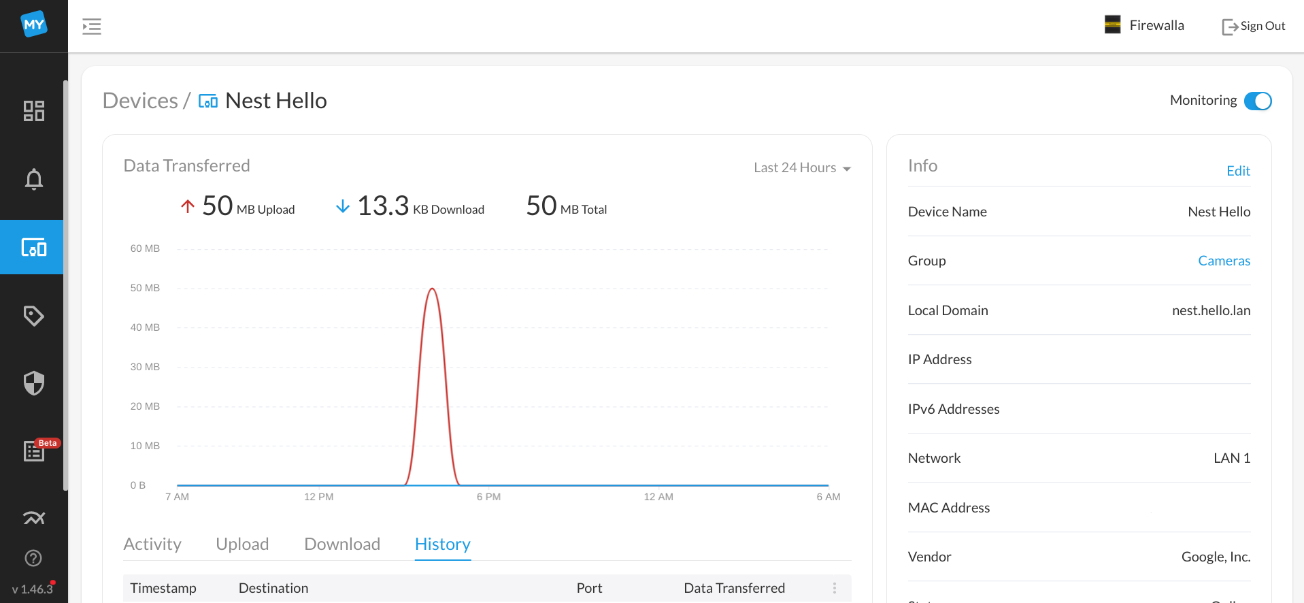
Task: Open table column options menu
Action: tap(834, 588)
